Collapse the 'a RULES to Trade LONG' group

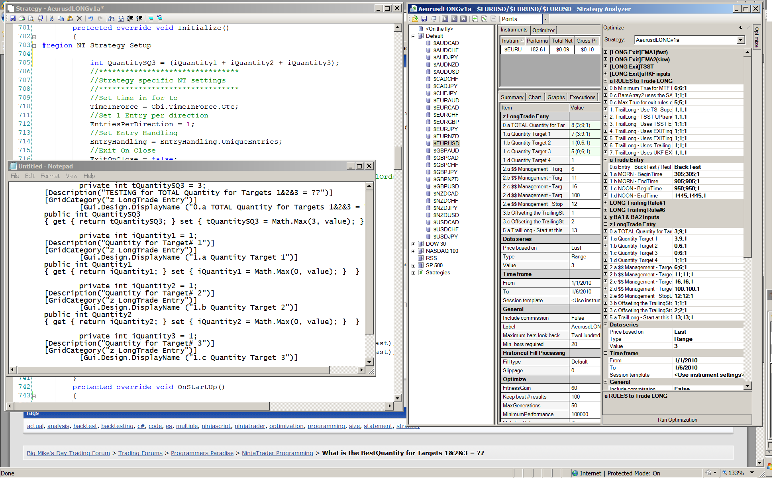coord(606,81)
